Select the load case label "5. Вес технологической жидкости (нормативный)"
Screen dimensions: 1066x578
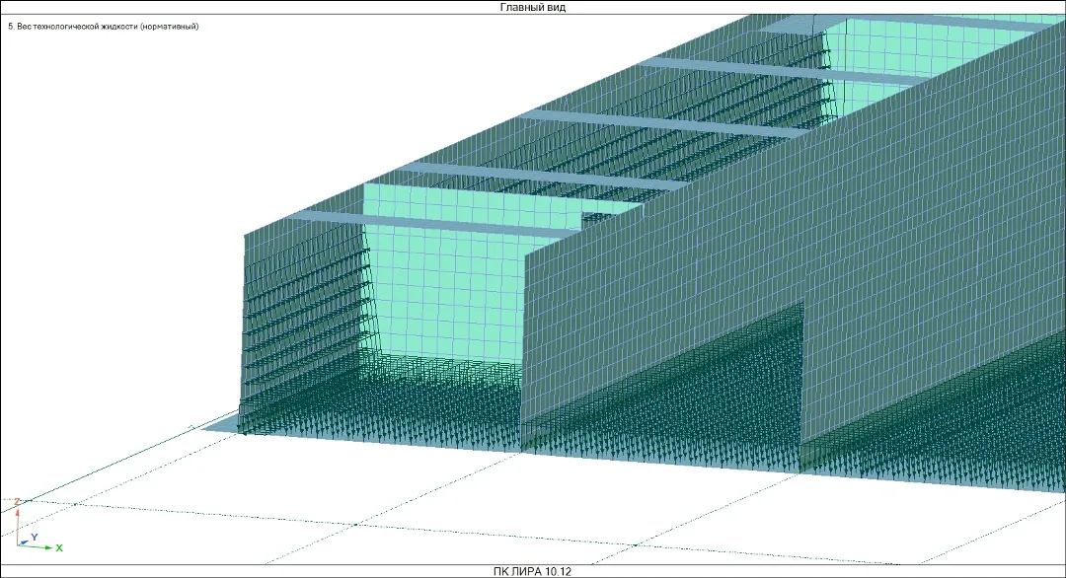[x=104, y=27]
